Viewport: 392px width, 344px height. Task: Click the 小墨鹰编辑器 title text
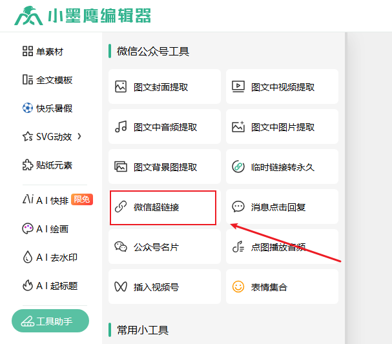coord(99,15)
